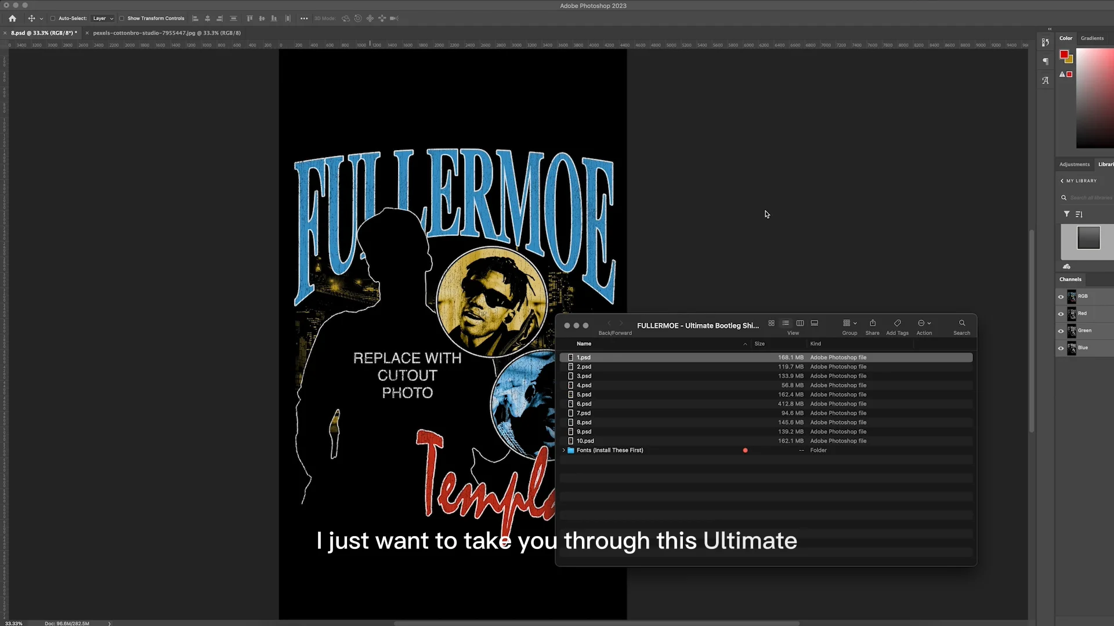Align top edges using the options bar
The image size is (1114, 626).
(249, 18)
